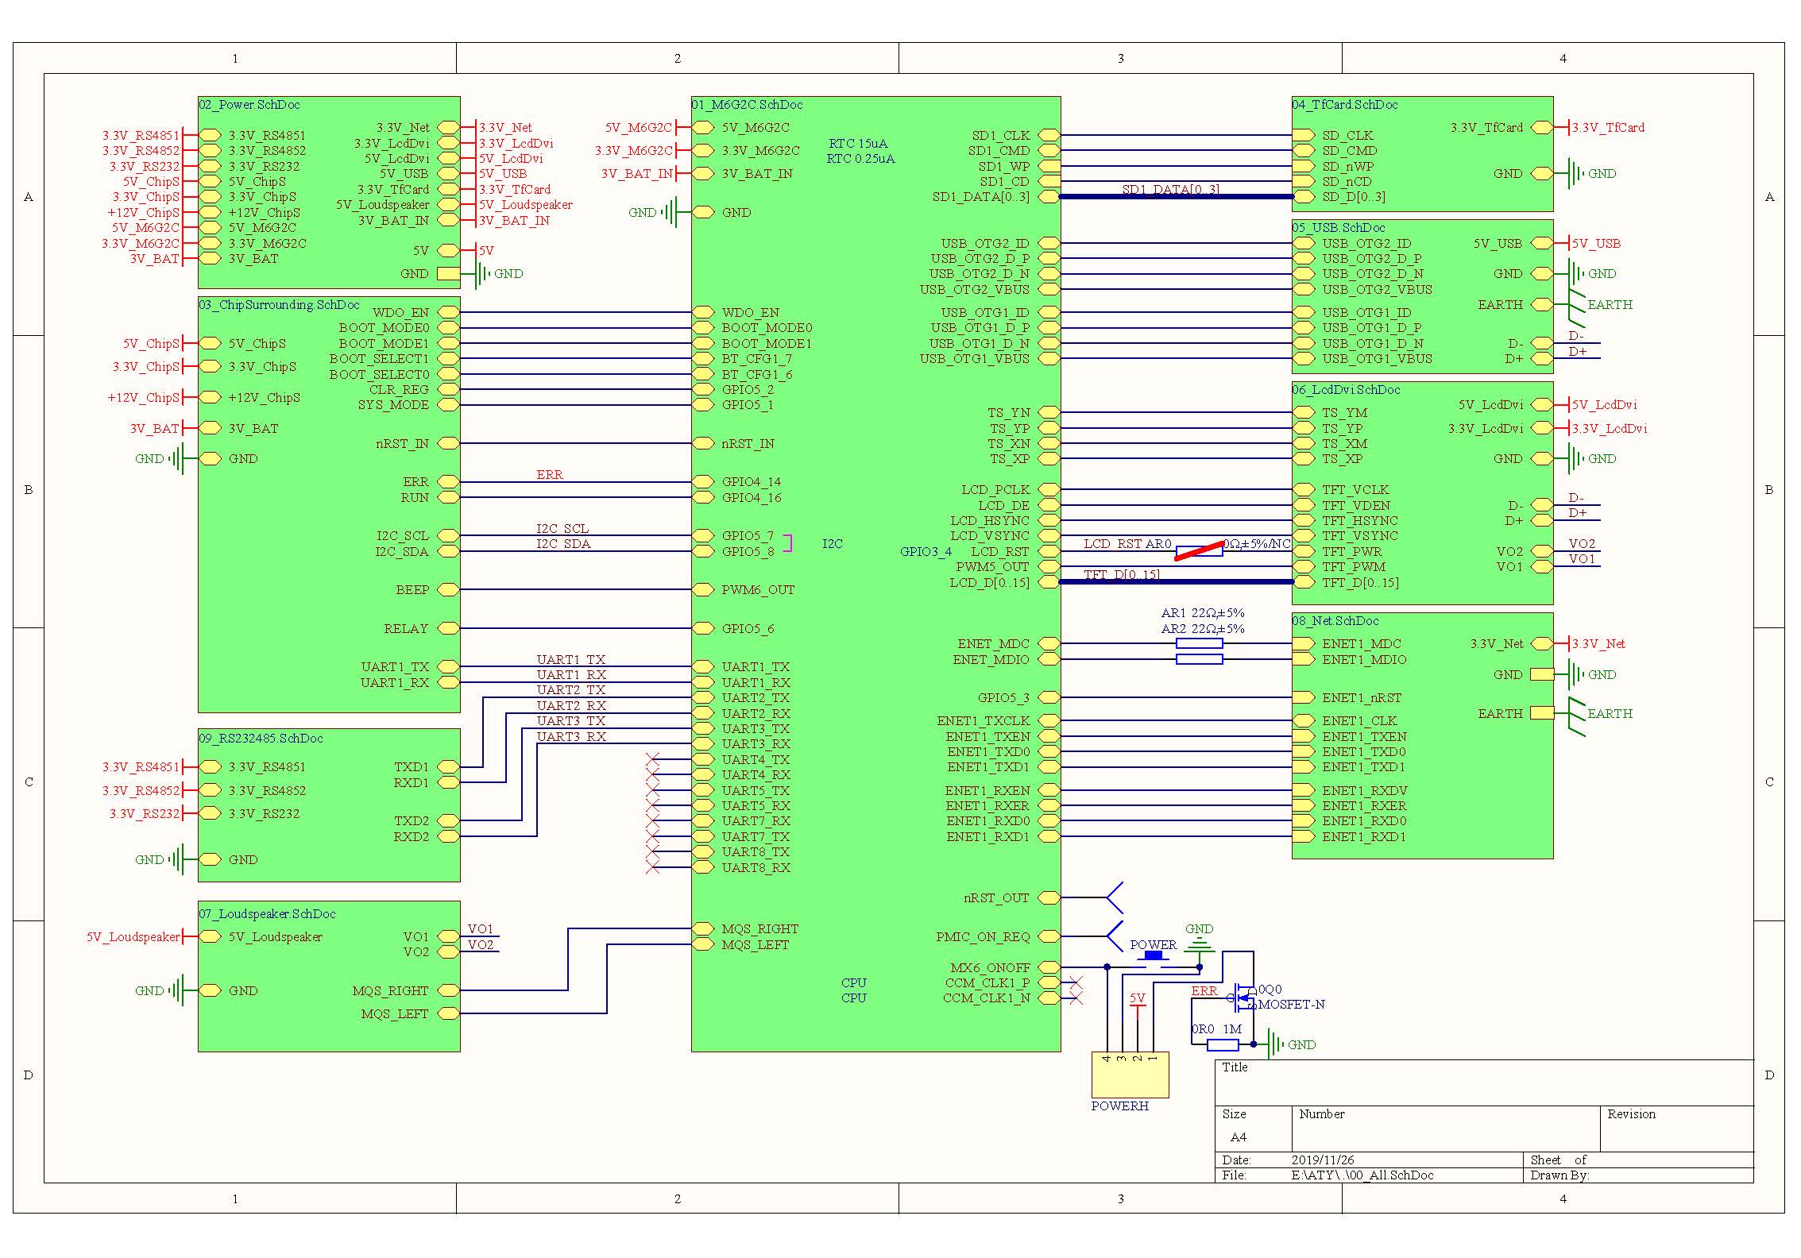Image resolution: width=1801 pixels, height=1258 pixels.
Task: Click the AR0 resistor with red slash
Action: click(1199, 550)
